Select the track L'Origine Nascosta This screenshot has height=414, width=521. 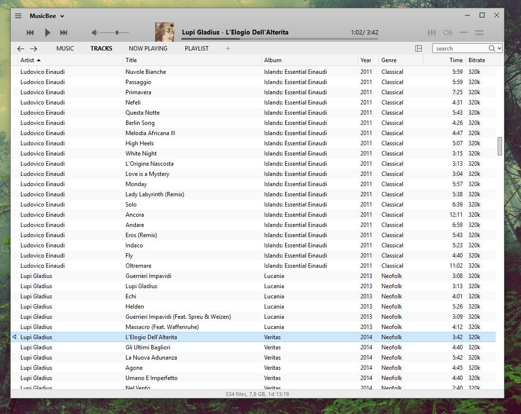pyautogui.click(x=253, y=164)
